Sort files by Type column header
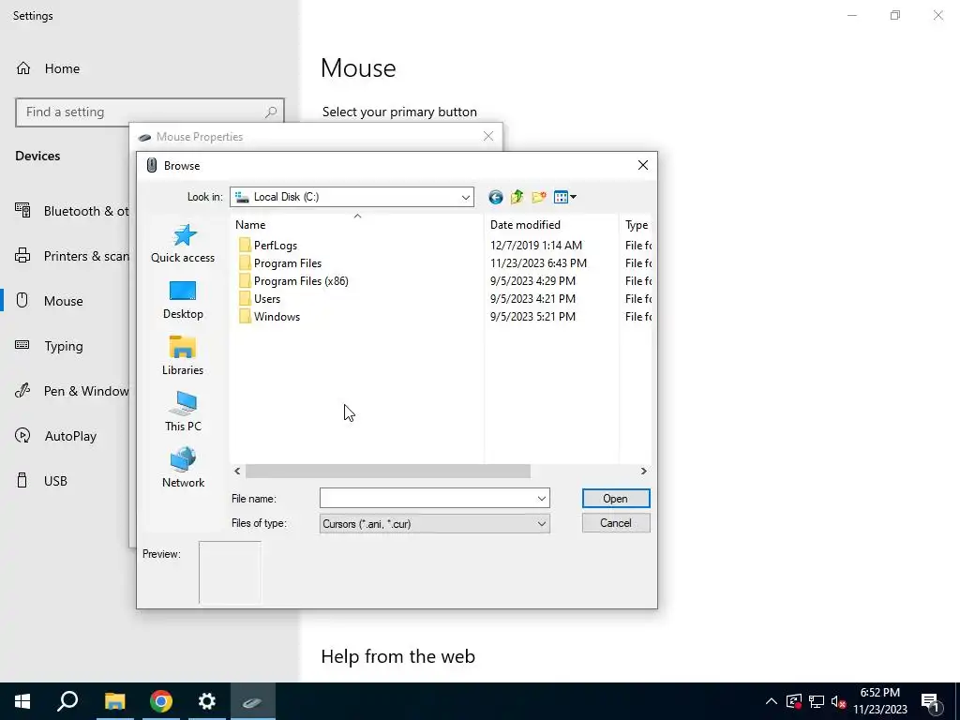 [x=637, y=225]
